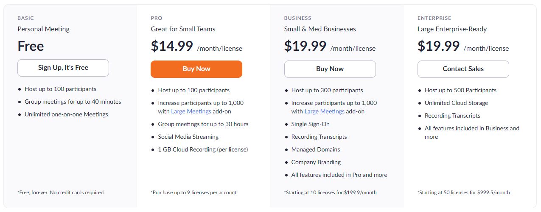Open Large Meetings link in Business plan
The width and height of the screenshot is (541, 212).
(x=324, y=111)
